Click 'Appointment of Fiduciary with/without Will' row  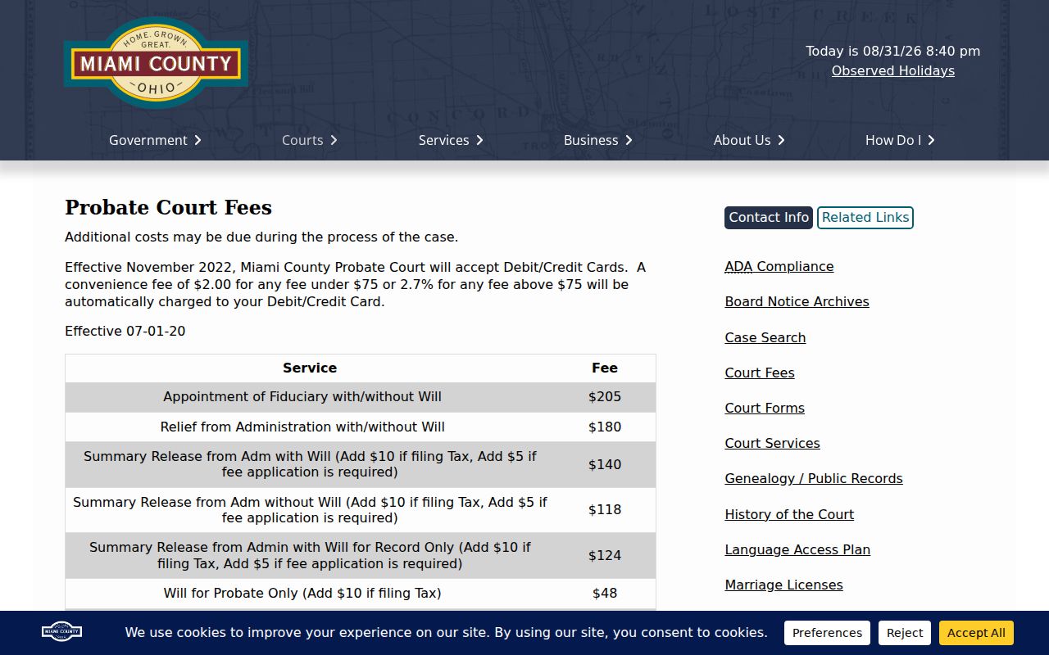click(x=361, y=397)
